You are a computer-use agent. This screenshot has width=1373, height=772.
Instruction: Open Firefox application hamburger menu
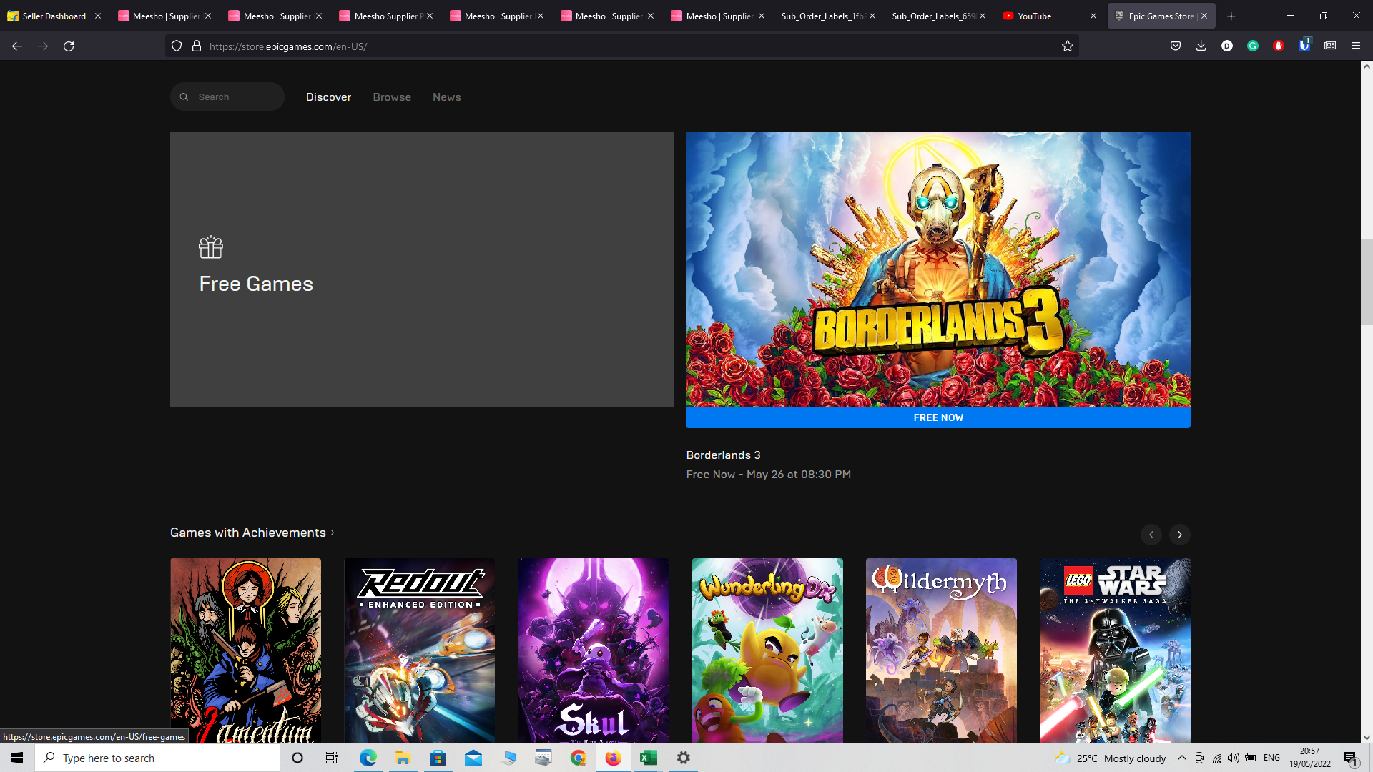pyautogui.click(x=1355, y=46)
